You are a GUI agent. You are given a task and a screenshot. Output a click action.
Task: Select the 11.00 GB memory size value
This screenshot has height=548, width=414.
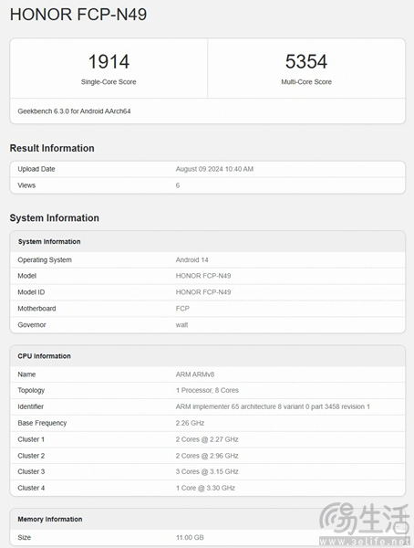click(190, 538)
